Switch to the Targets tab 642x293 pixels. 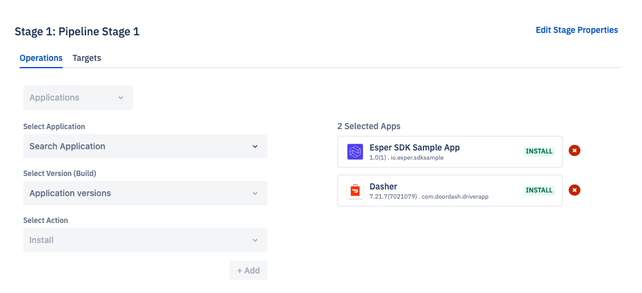[87, 58]
